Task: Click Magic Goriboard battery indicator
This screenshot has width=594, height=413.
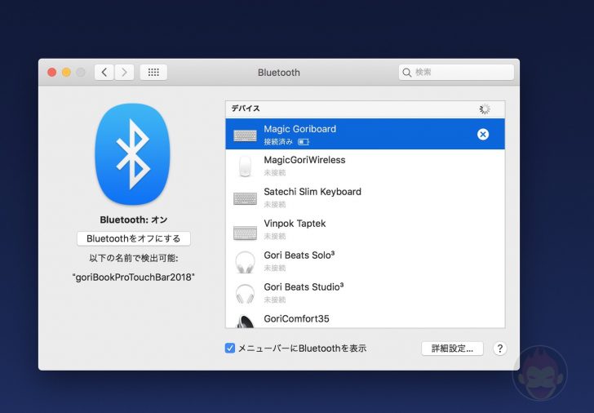Action: point(304,142)
